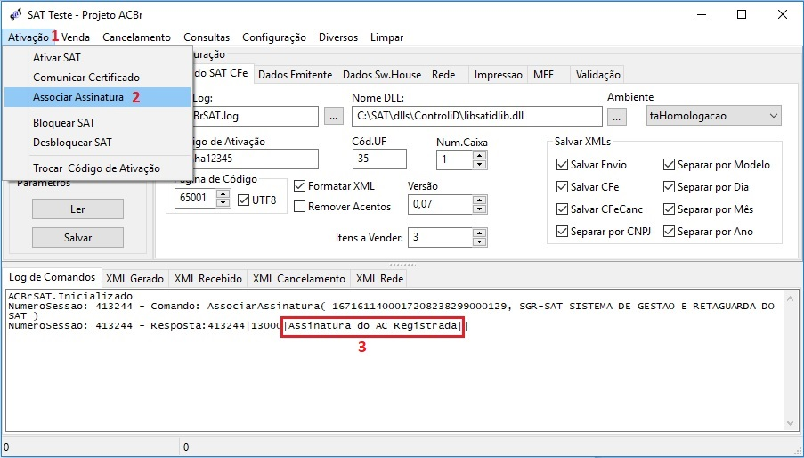Image resolution: width=804 pixels, height=458 pixels.
Task: Decrease the Página de Código value
Action: [x=223, y=202]
